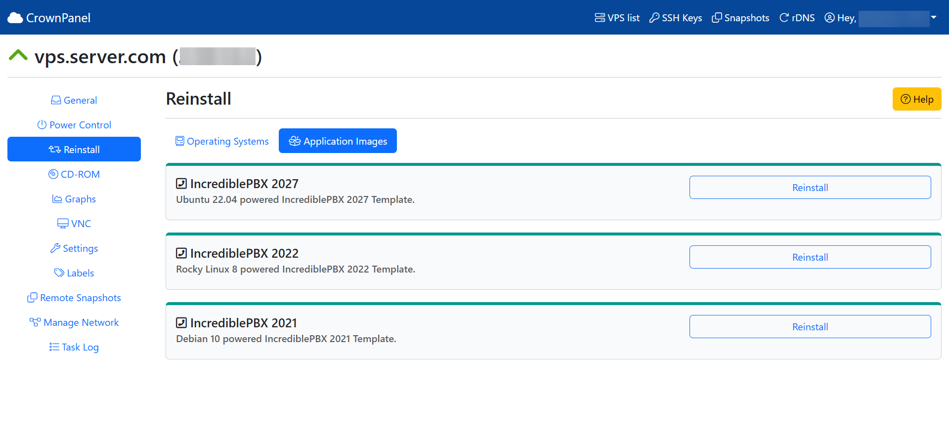The height and width of the screenshot is (429, 949).
Task: Click the Remote Snapshots copy icon
Action: pyautogui.click(x=32, y=298)
